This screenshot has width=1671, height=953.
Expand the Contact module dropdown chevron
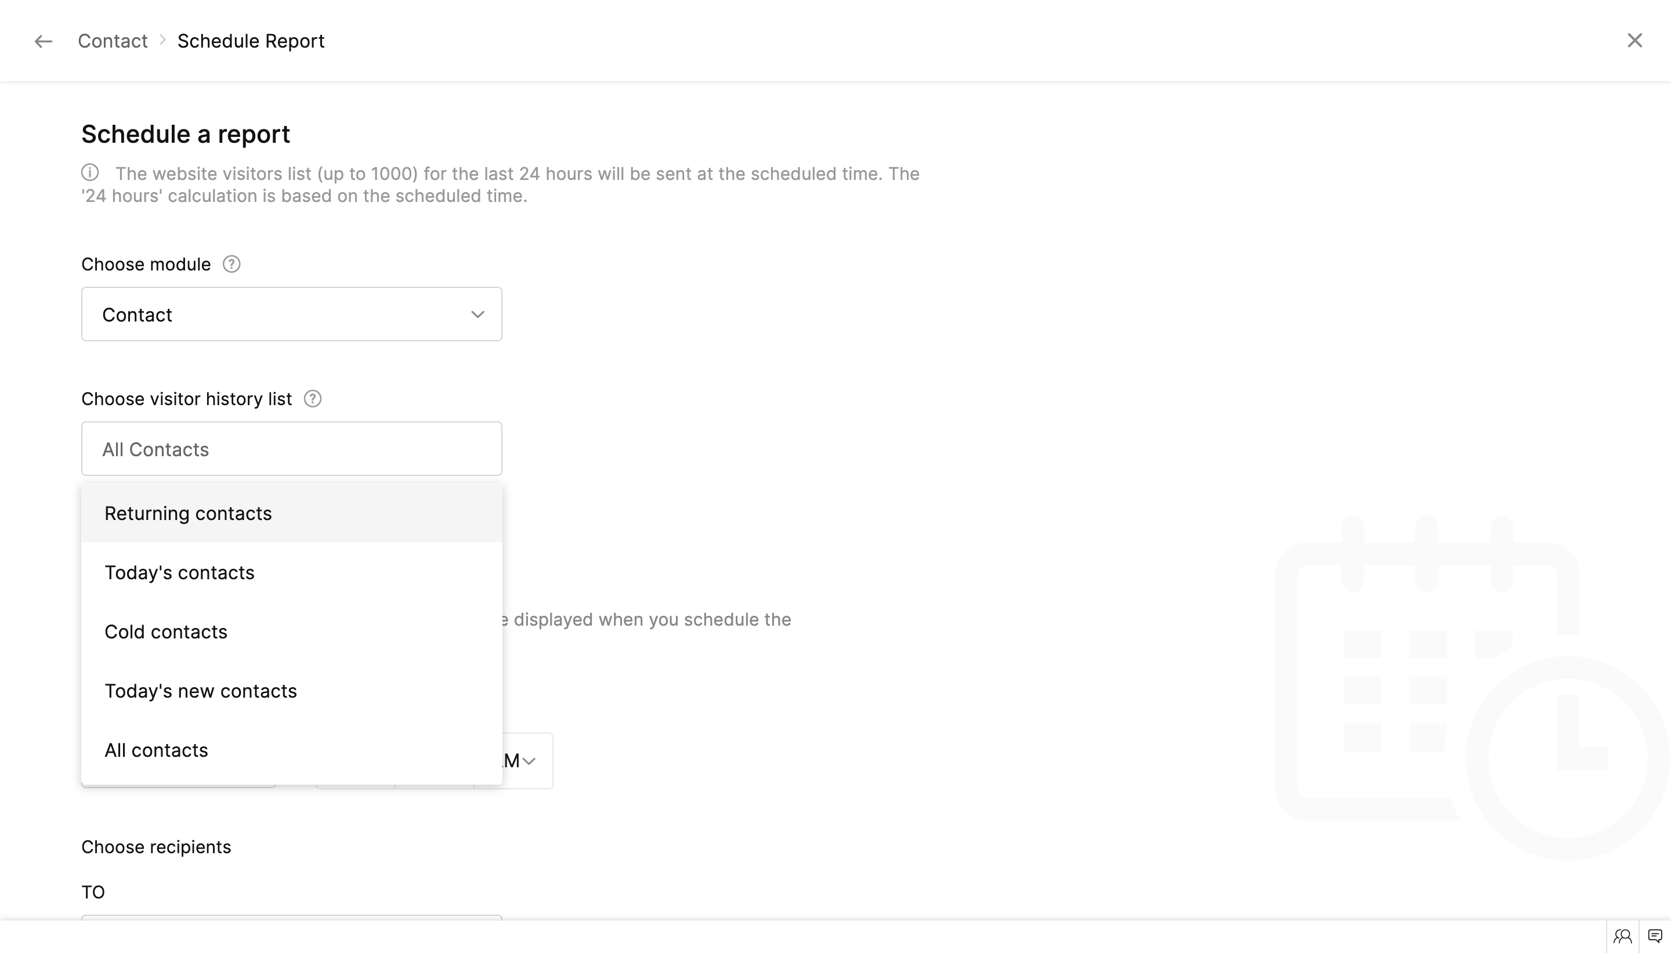478,315
